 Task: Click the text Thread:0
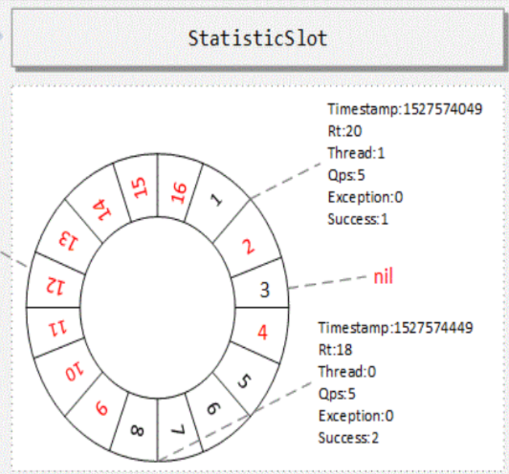click(347, 371)
